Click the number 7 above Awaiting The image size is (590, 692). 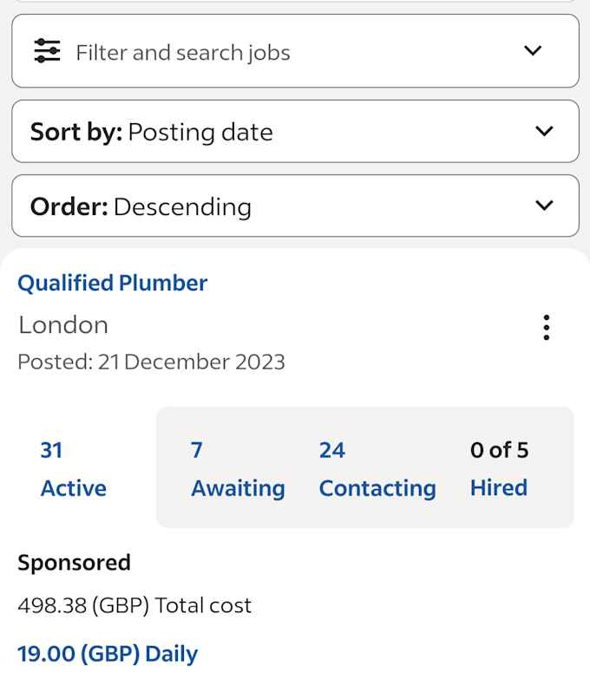pyautogui.click(x=197, y=450)
